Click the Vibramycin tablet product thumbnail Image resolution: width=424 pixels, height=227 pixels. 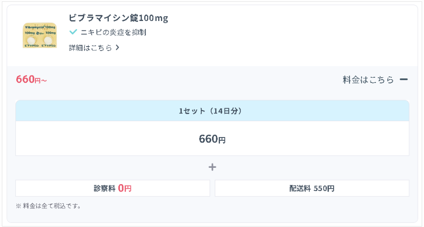pos(40,35)
